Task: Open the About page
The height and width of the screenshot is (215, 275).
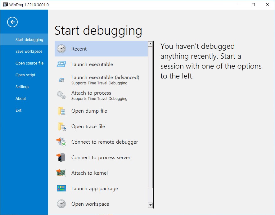Action: [24, 99]
